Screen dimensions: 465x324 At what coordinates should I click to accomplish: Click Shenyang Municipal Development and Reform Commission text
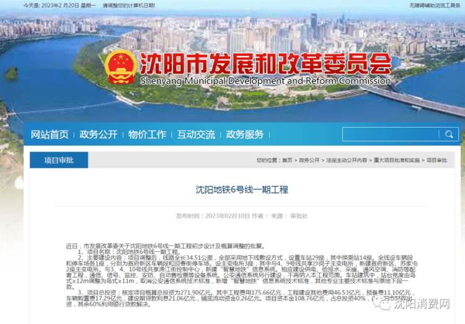tap(265, 81)
